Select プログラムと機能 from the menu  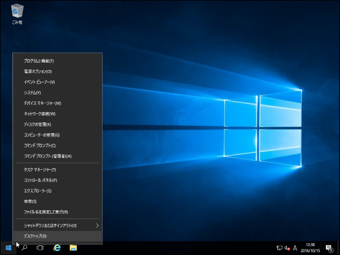[x=38, y=60]
